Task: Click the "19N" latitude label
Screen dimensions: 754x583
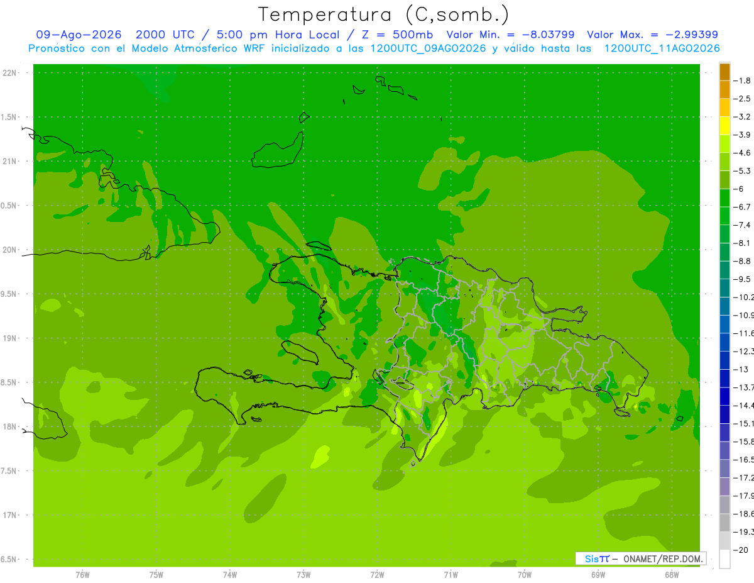Action: coord(9,338)
